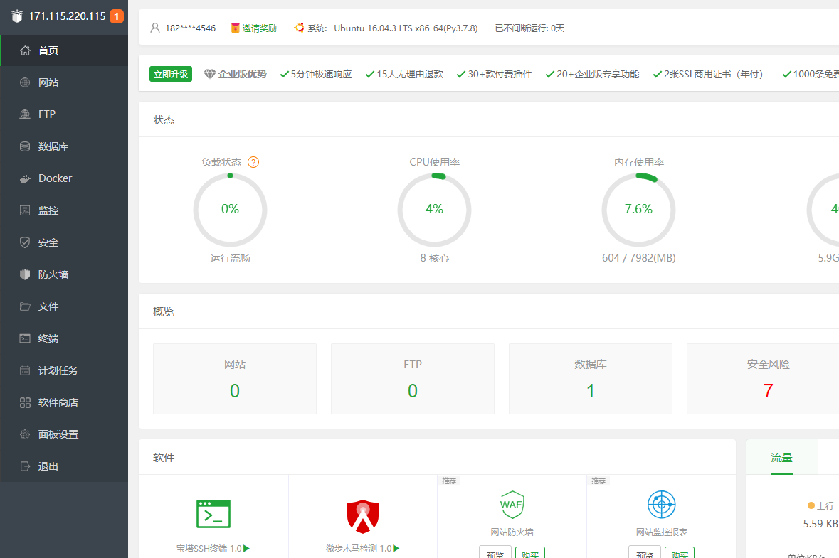The width and height of the screenshot is (839, 558).
Task: Open the 宝塔SSH终端 software tile icon
Action: [x=213, y=513]
